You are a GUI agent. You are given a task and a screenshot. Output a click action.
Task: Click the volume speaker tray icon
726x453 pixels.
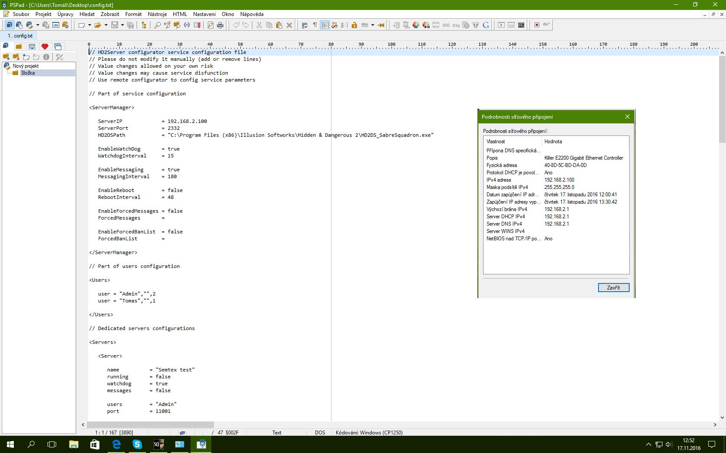[669, 444]
